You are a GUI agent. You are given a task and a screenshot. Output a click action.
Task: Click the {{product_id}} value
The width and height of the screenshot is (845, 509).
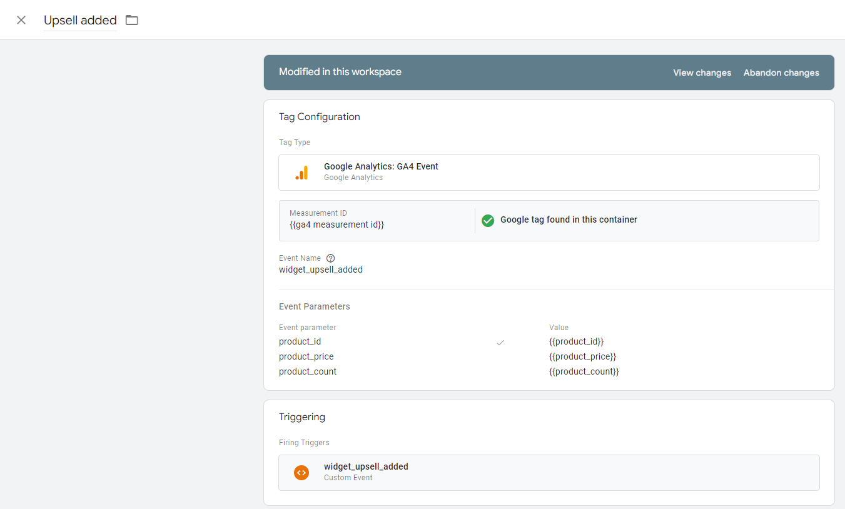576,341
